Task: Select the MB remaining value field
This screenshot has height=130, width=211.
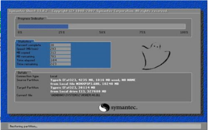Action: click(x=60, y=57)
